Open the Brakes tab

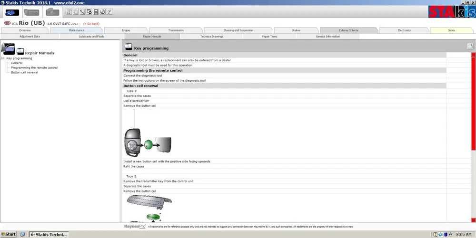click(x=296, y=30)
